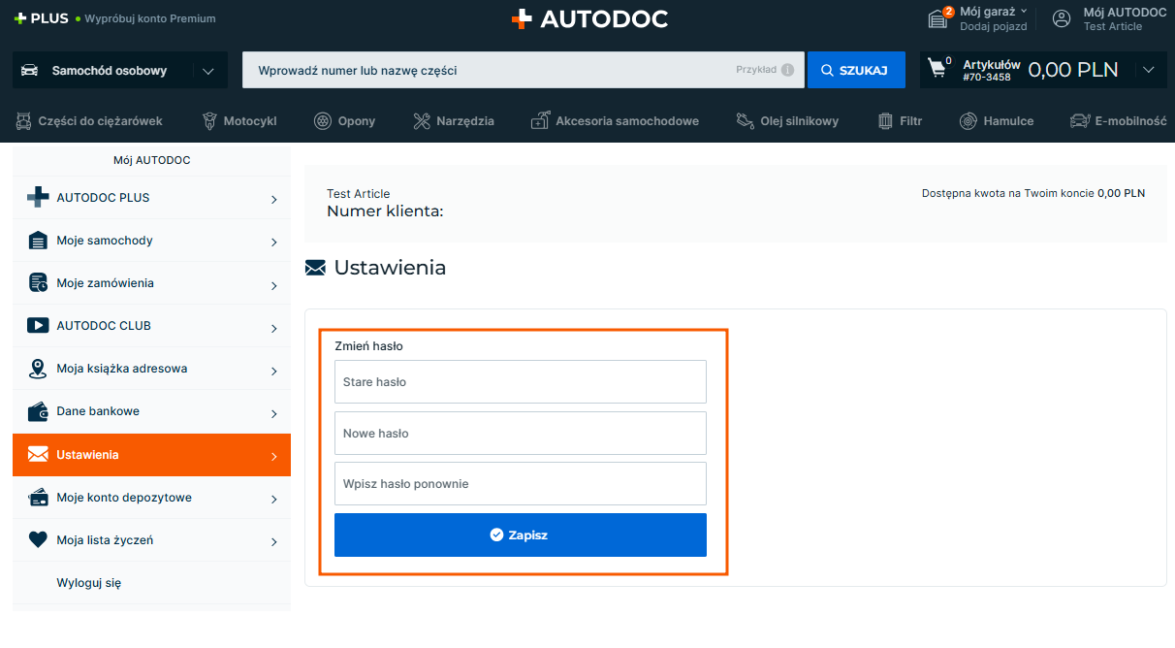This screenshot has height=648, width=1175.
Task: Click the garage icon with badge 2
Action: [x=938, y=18]
